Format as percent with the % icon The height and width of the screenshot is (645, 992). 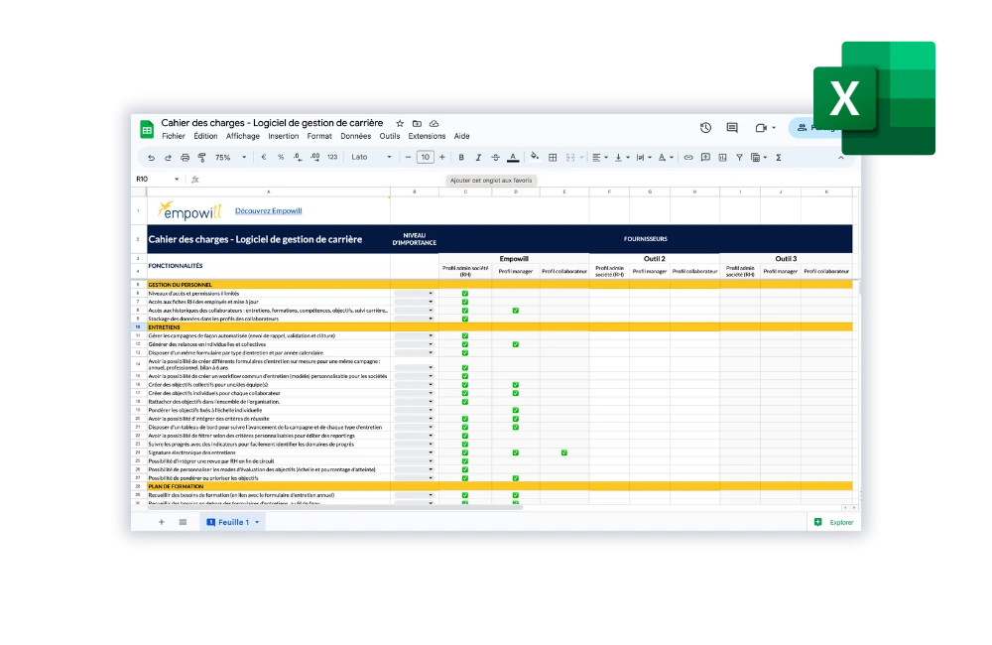(x=281, y=157)
